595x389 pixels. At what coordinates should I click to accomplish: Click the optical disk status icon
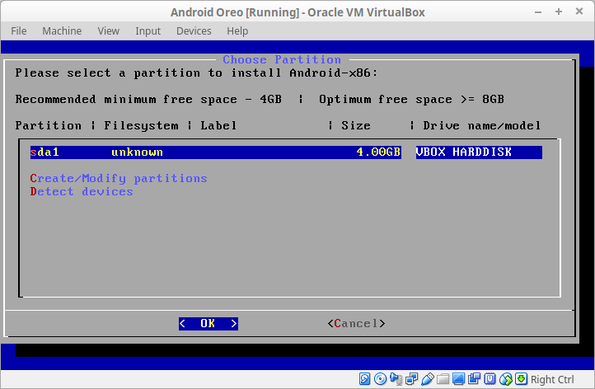(380, 379)
